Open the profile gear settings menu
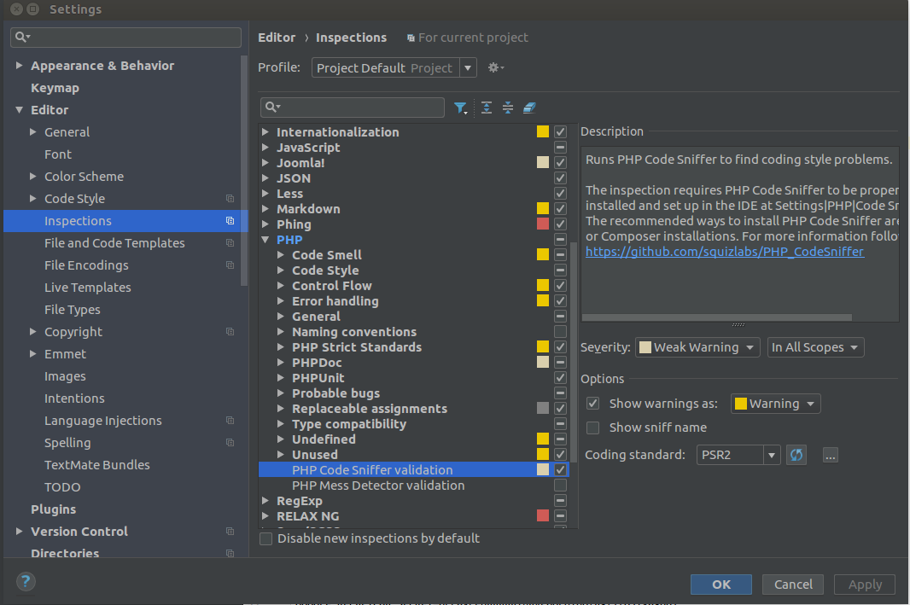This screenshot has width=910, height=605. pyautogui.click(x=495, y=67)
